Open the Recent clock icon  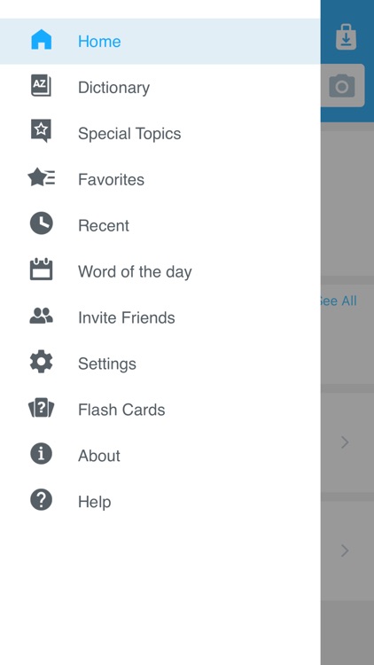[x=41, y=223]
